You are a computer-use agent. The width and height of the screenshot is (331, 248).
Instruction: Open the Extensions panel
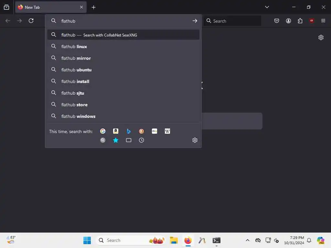click(300, 21)
